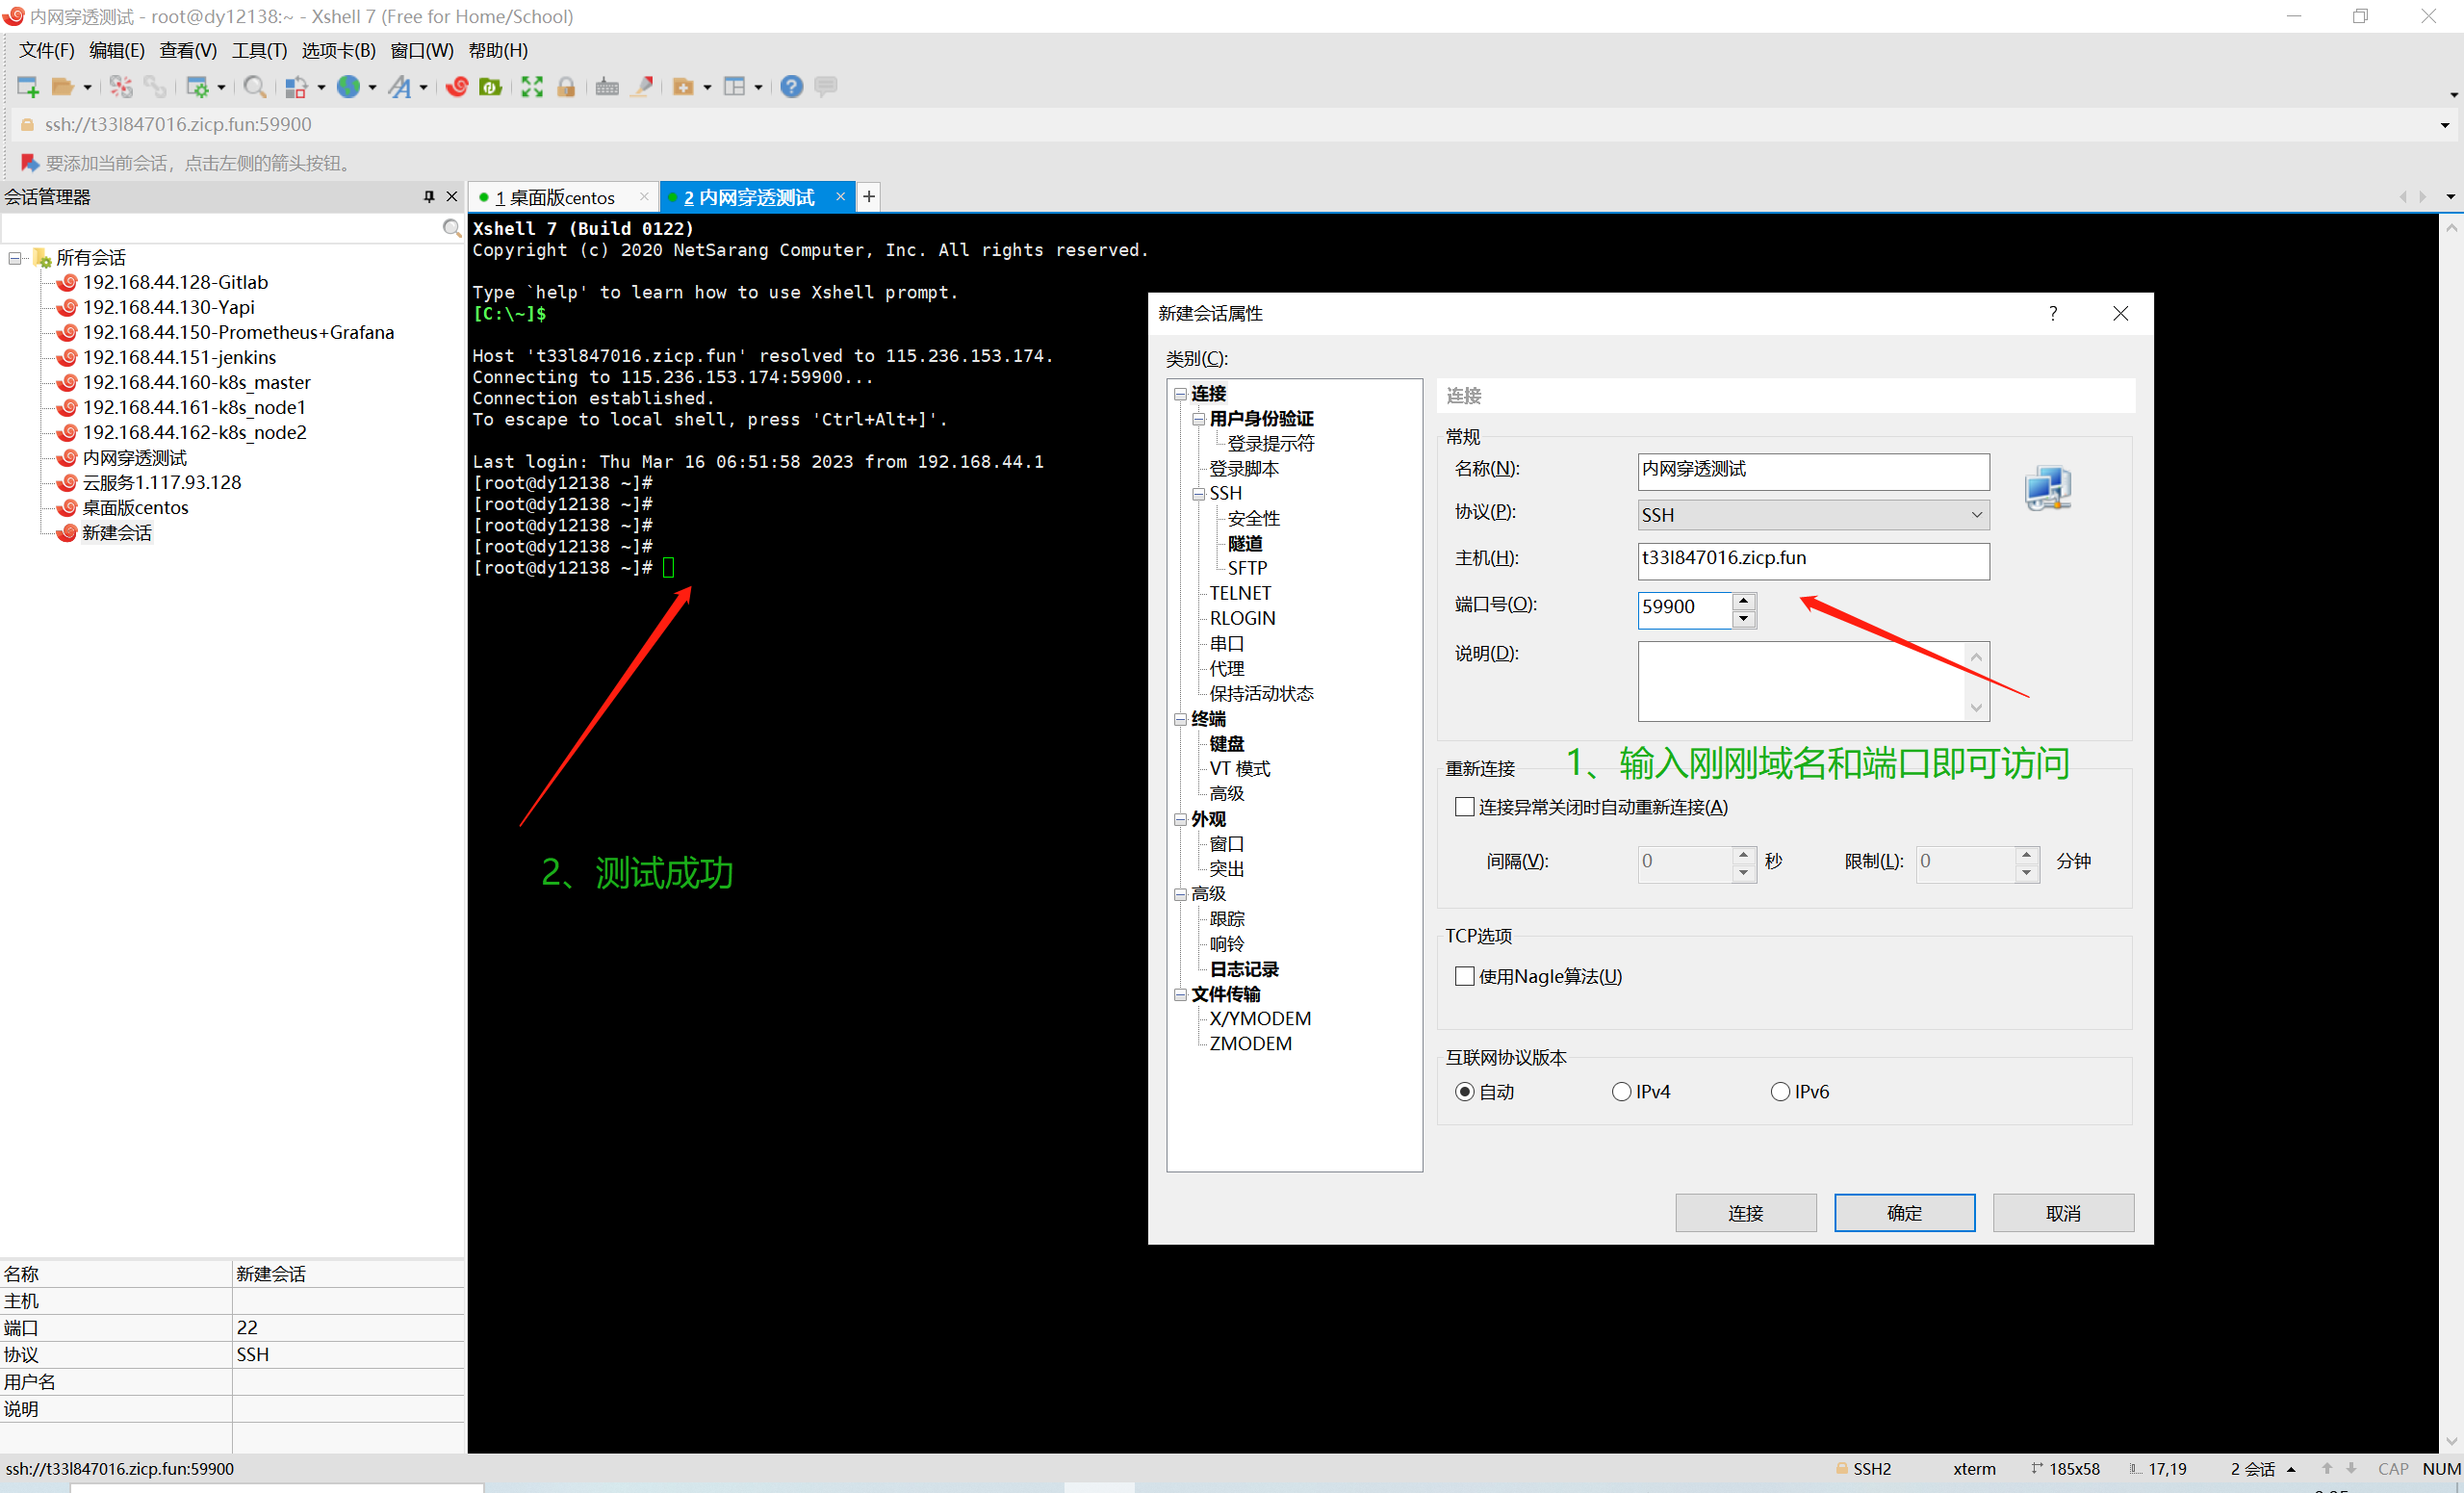Image resolution: width=2464 pixels, height=1493 pixels.
Task: Toggle fullscreen with green arrows icon
Action: click(x=532, y=87)
